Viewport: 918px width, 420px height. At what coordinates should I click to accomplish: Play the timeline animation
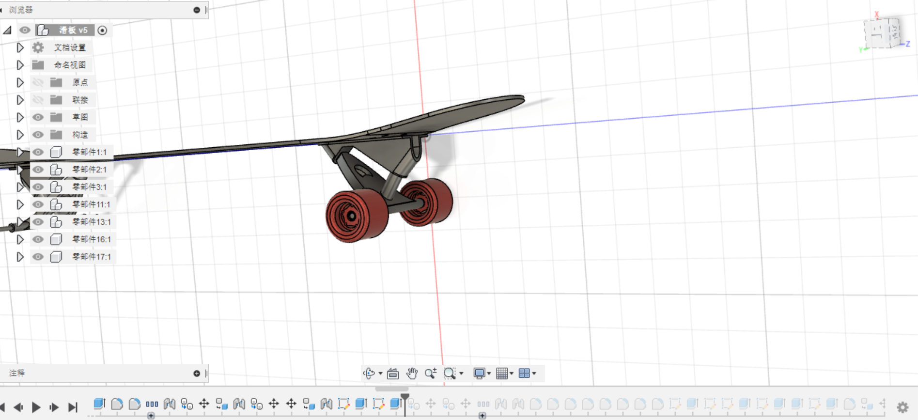pyautogui.click(x=36, y=407)
